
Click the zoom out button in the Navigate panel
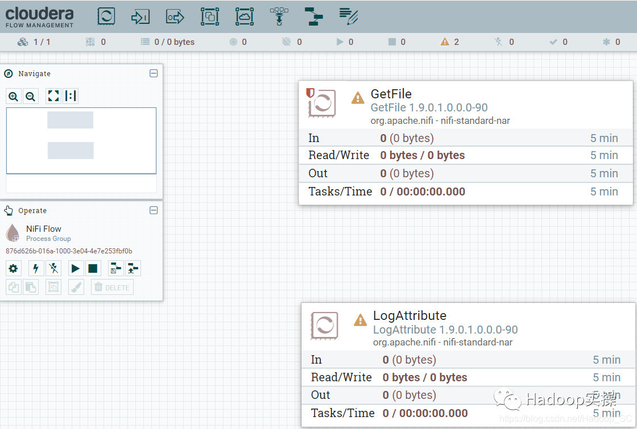[x=31, y=96]
